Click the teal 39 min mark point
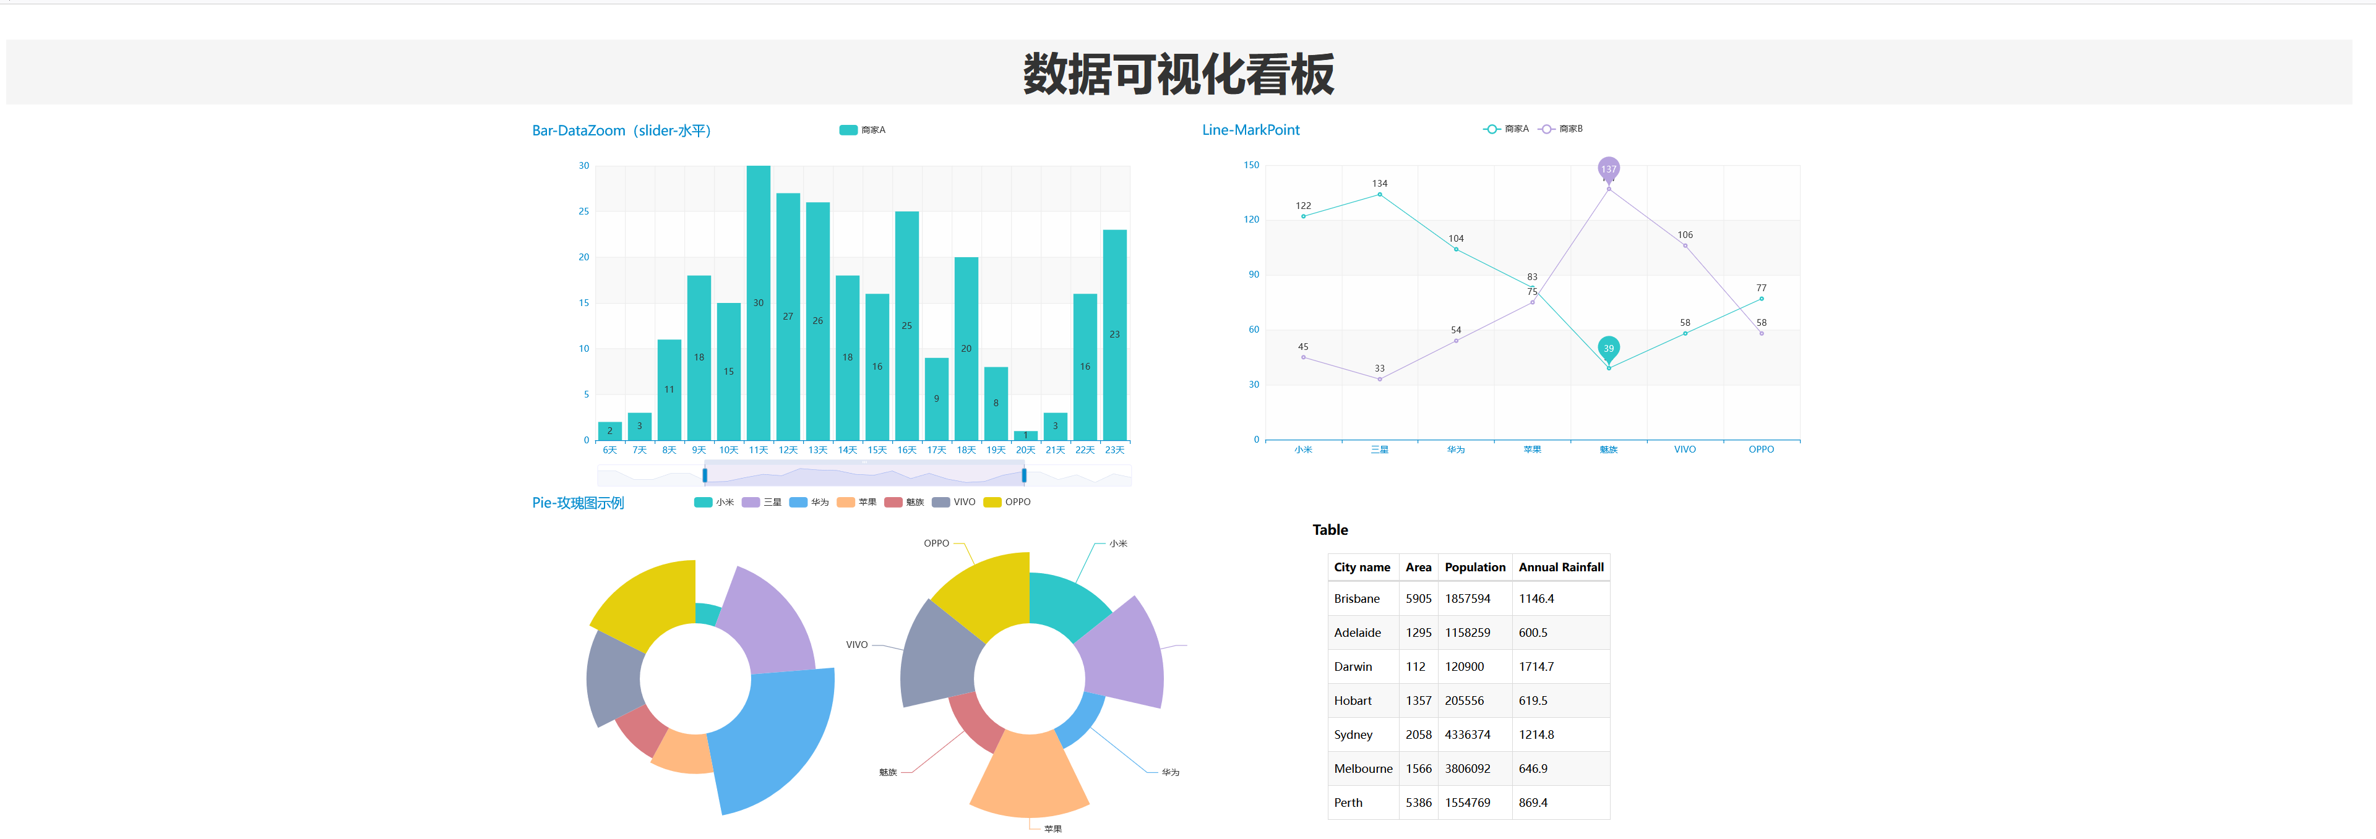The image size is (2376, 839). 1609,347
